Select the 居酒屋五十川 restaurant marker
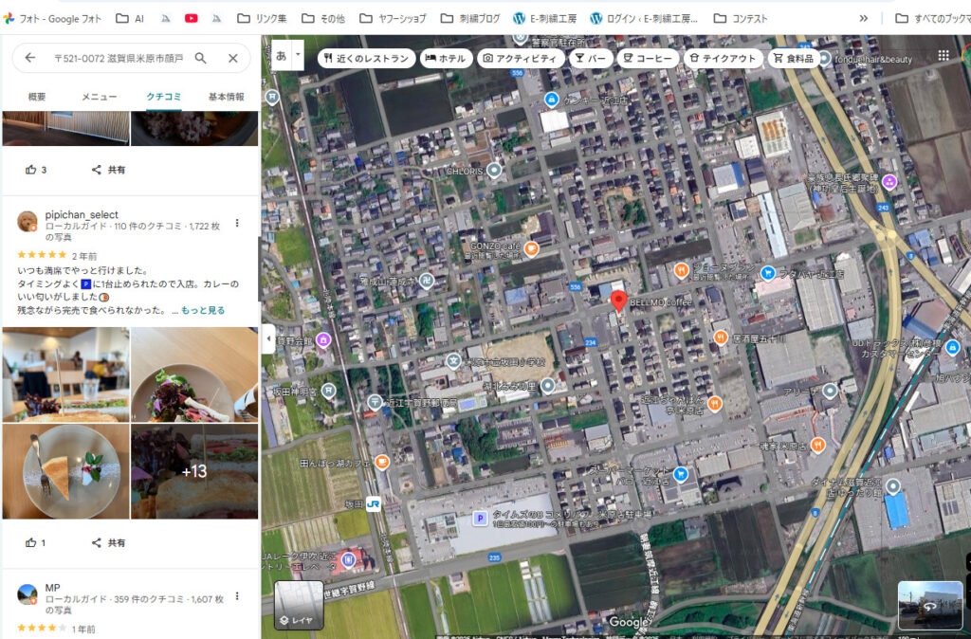This screenshot has width=971, height=639. 721,338
